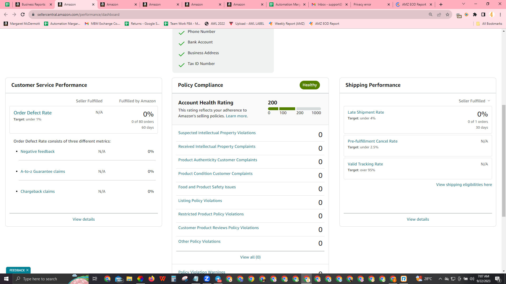
Task: Open Food and Product Safety Issues
Action: (207, 187)
